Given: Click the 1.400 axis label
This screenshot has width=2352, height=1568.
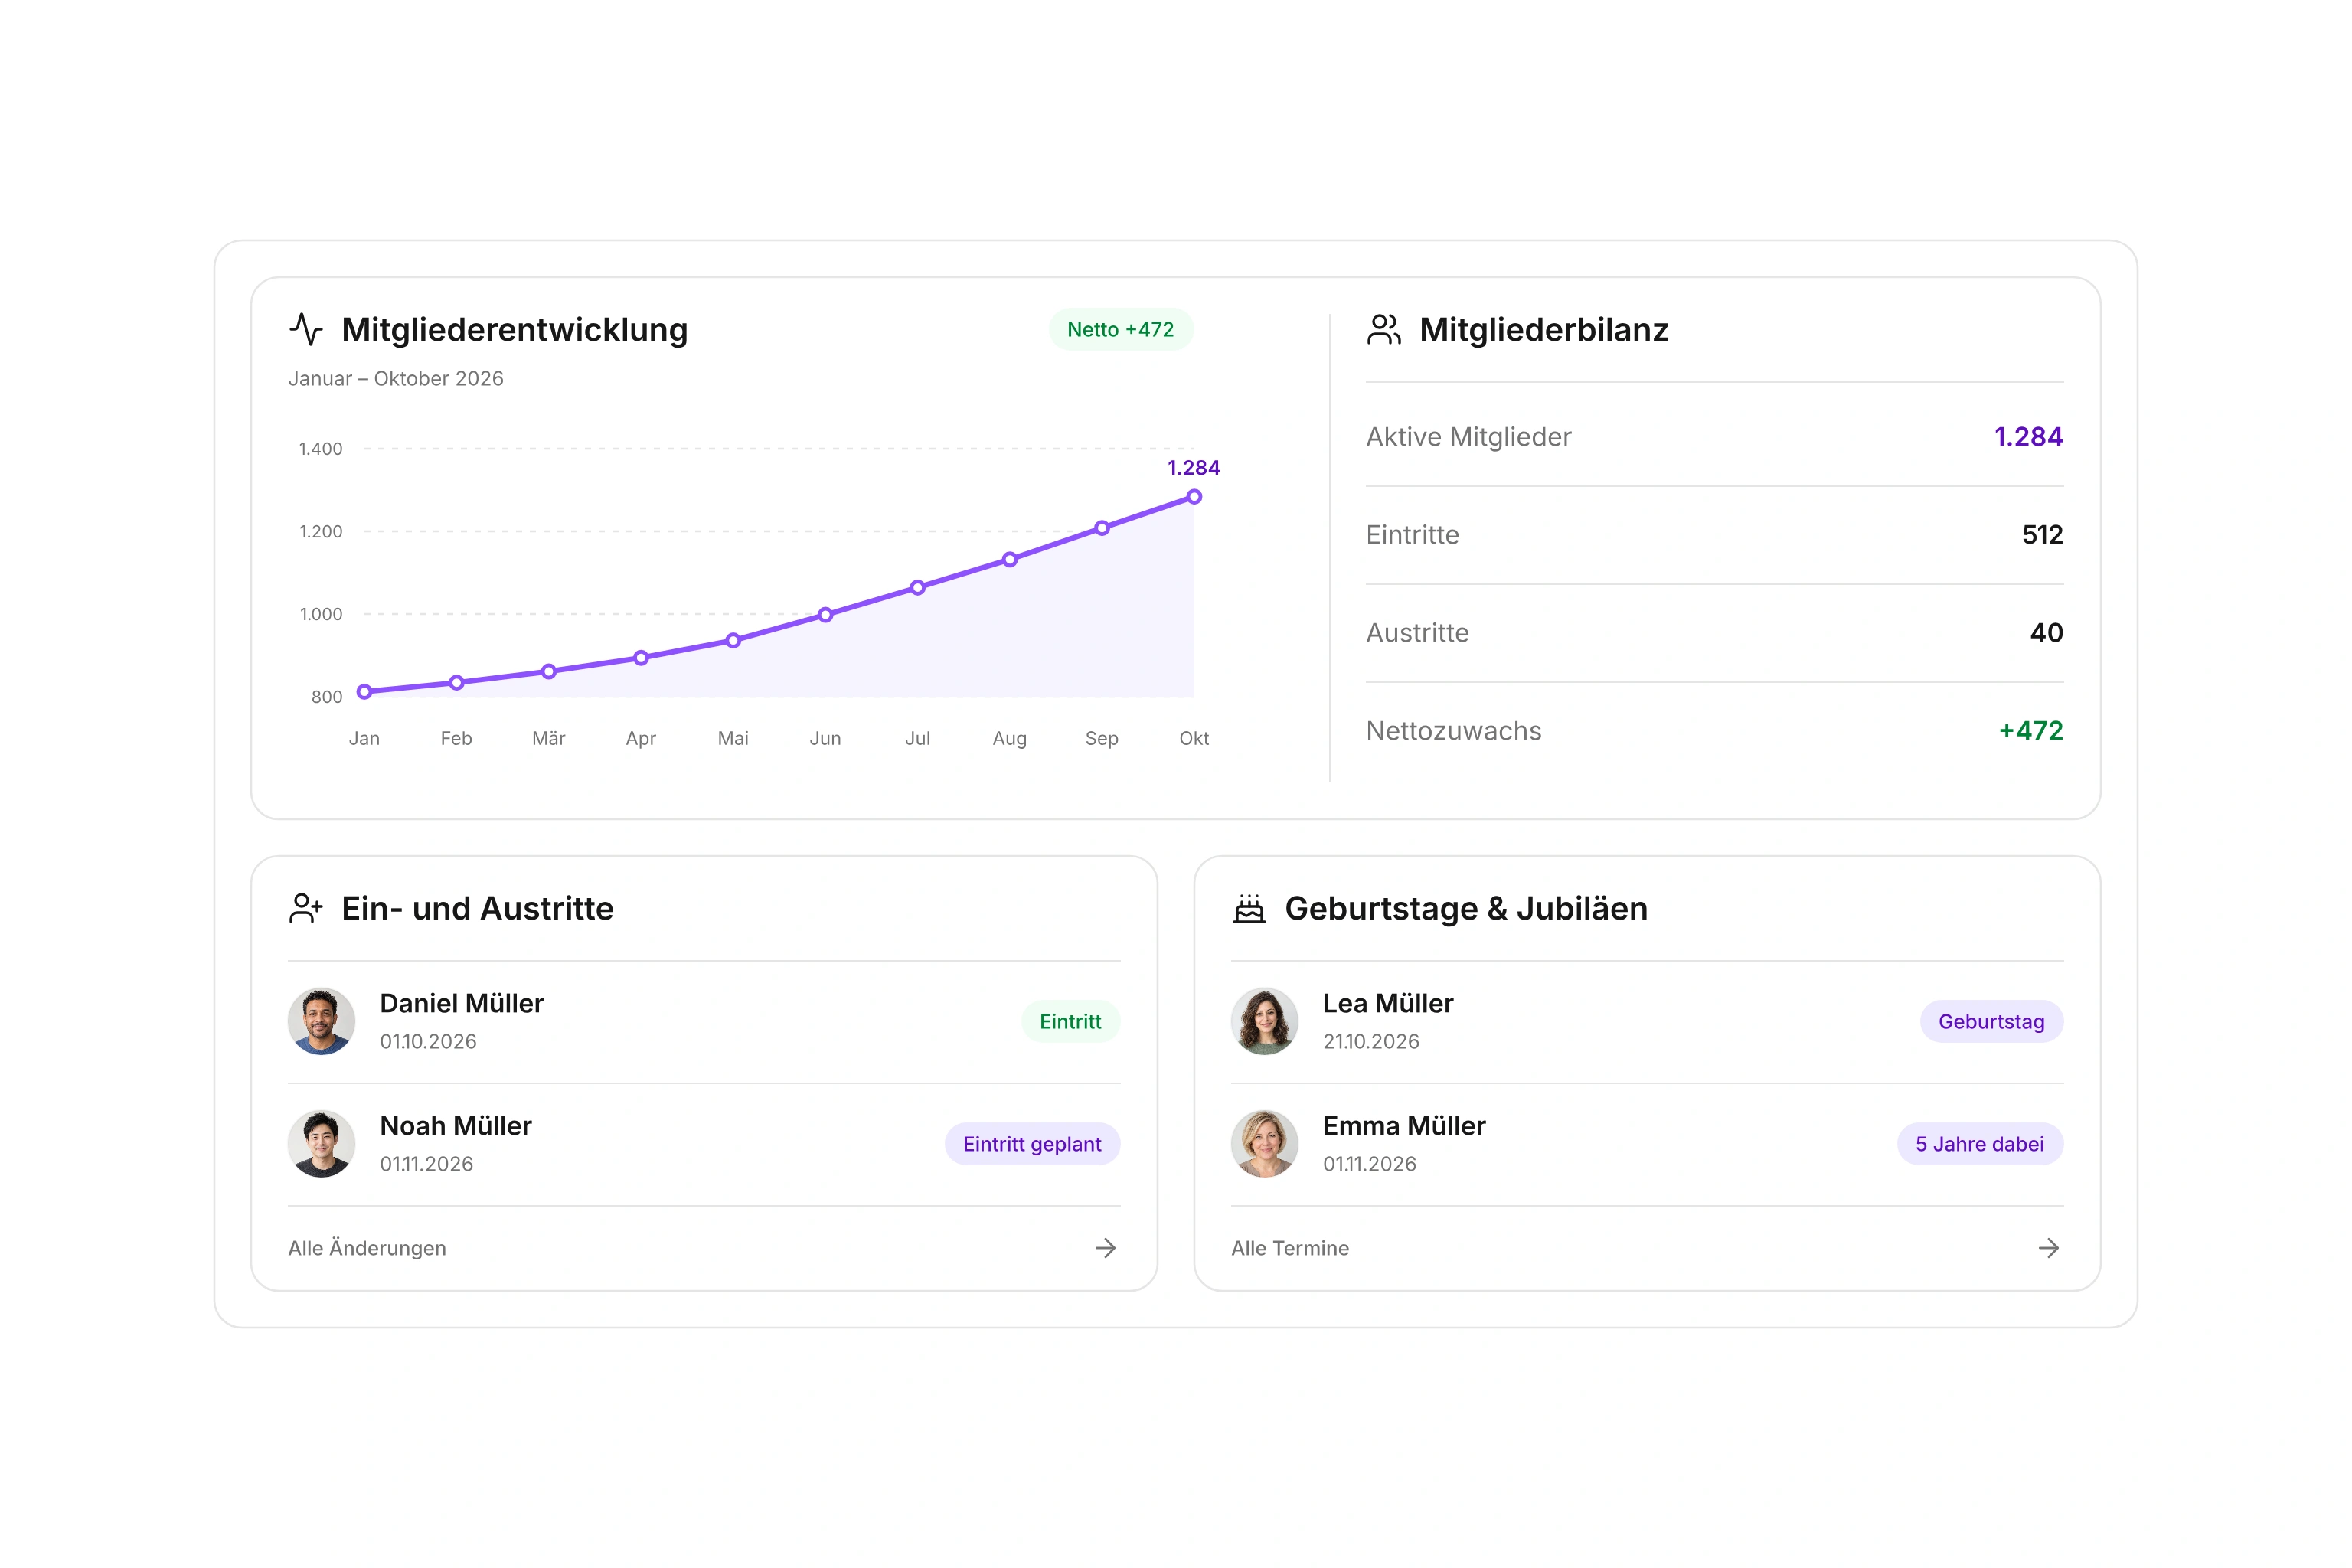Looking at the screenshot, I should pyautogui.click(x=320, y=448).
